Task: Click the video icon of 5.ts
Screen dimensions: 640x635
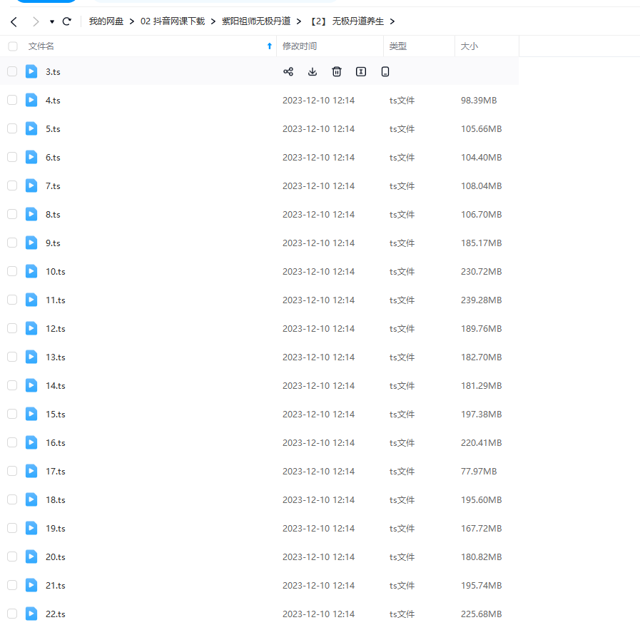Action: tap(31, 128)
